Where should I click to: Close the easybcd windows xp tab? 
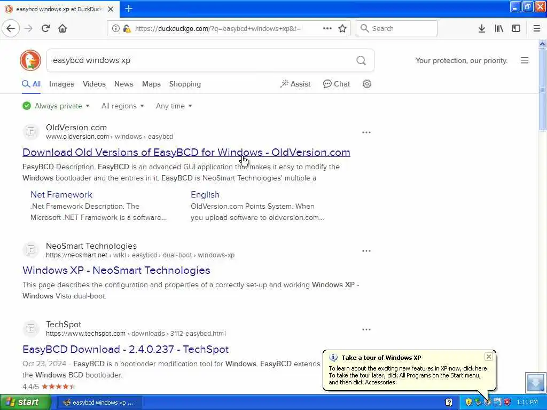point(111,9)
